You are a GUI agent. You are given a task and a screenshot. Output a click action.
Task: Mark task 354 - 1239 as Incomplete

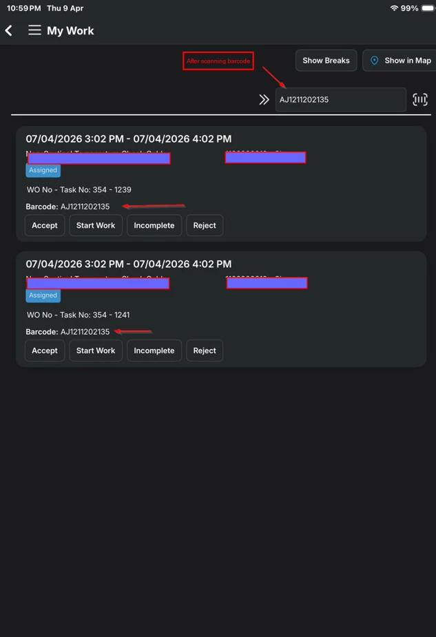tap(154, 225)
